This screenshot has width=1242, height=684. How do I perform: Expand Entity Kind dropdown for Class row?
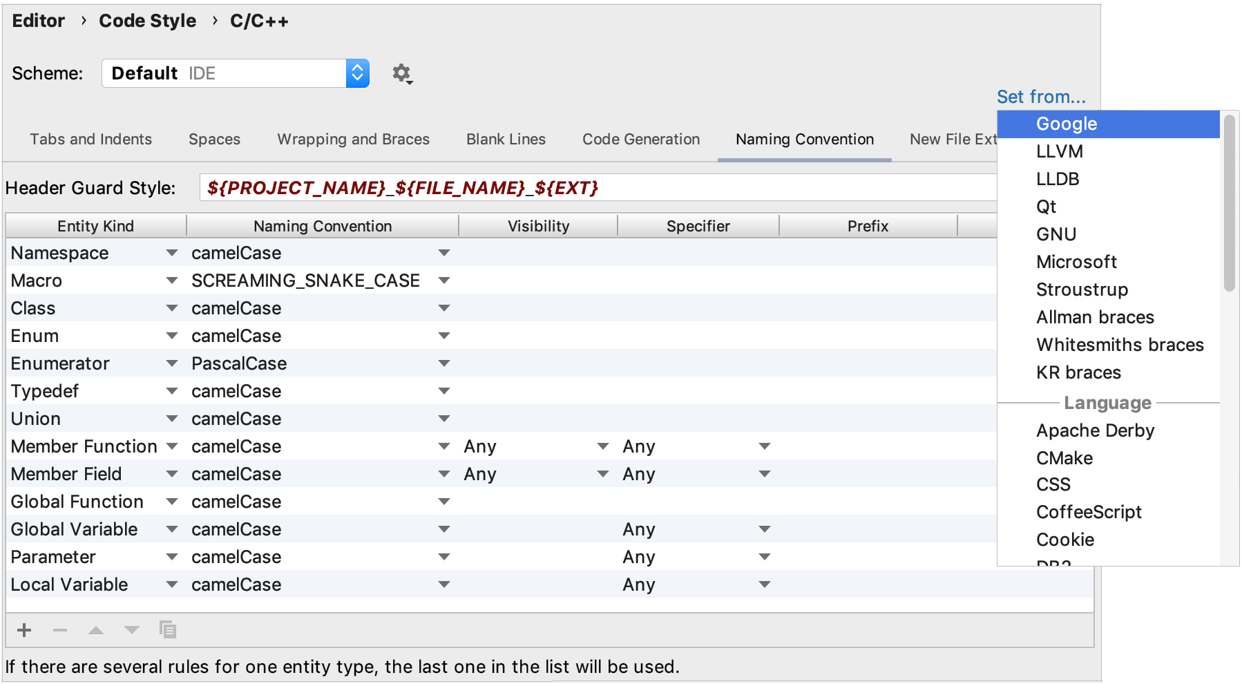[x=171, y=308]
